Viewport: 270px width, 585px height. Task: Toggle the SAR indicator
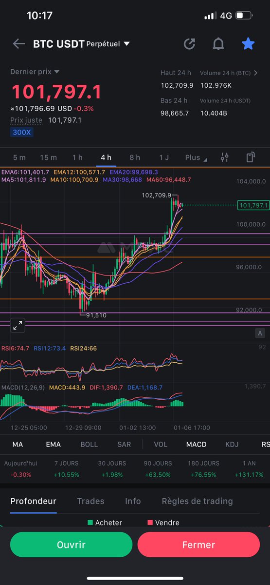tap(124, 444)
